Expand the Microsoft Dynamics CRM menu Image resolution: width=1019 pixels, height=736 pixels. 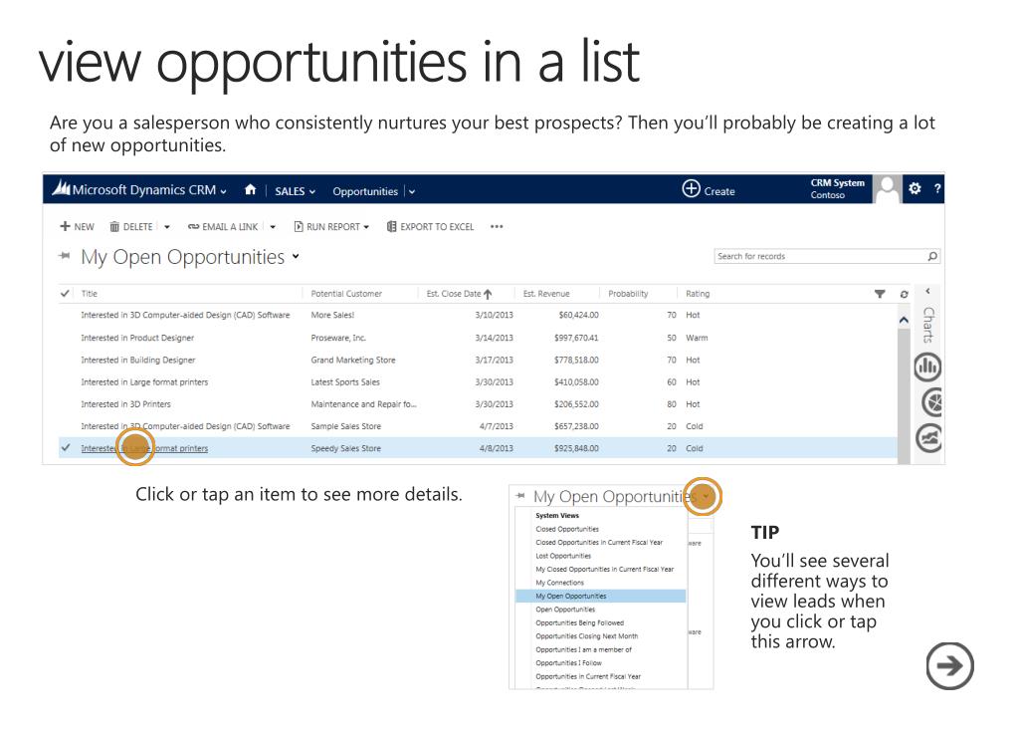[224, 191]
